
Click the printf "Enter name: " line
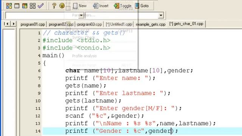[x=110, y=78]
